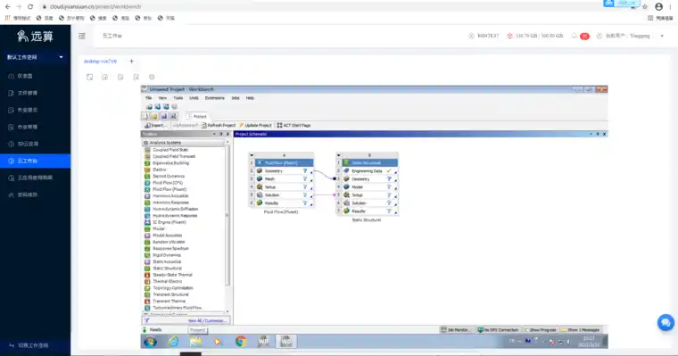Open the Tools menu
678x356 pixels.
(178, 98)
